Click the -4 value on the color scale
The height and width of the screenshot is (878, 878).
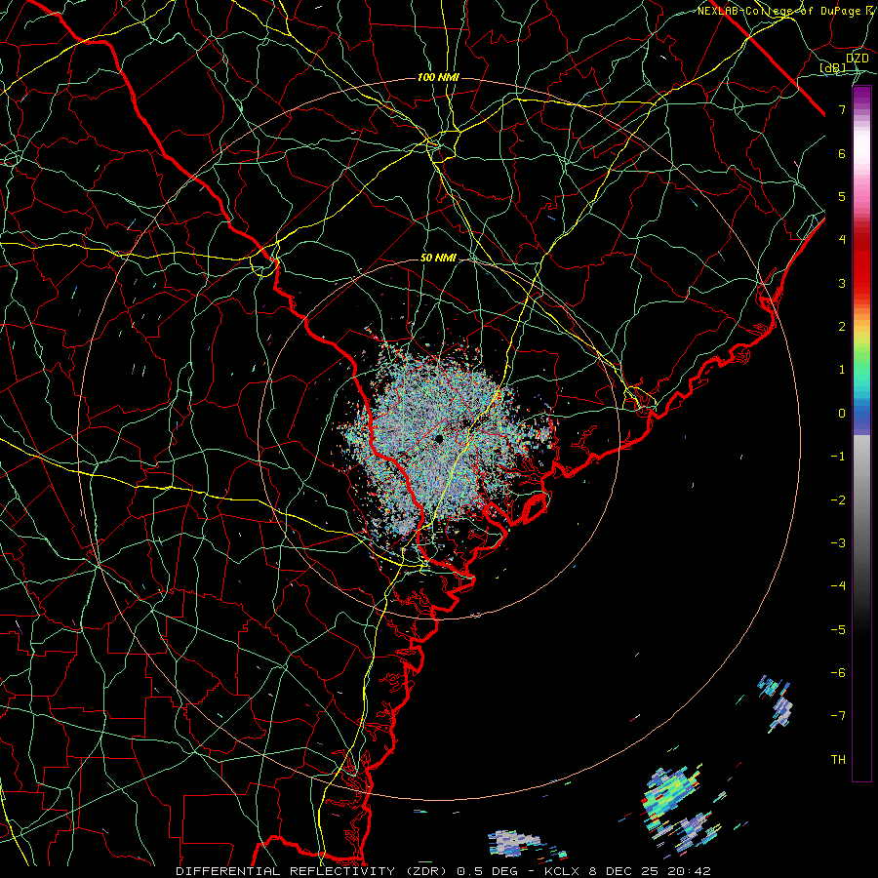pyautogui.click(x=838, y=586)
